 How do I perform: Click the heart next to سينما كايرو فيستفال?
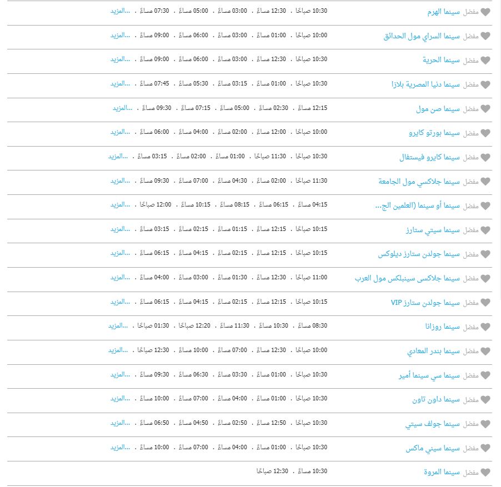485,158
